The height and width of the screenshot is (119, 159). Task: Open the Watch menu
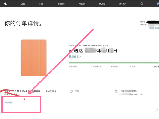[x=82, y=4]
